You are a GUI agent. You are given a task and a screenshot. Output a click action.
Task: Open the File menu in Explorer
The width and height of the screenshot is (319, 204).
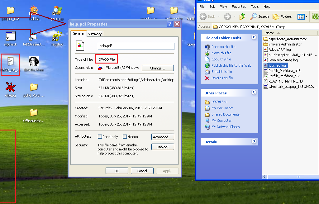[x=202, y=7]
